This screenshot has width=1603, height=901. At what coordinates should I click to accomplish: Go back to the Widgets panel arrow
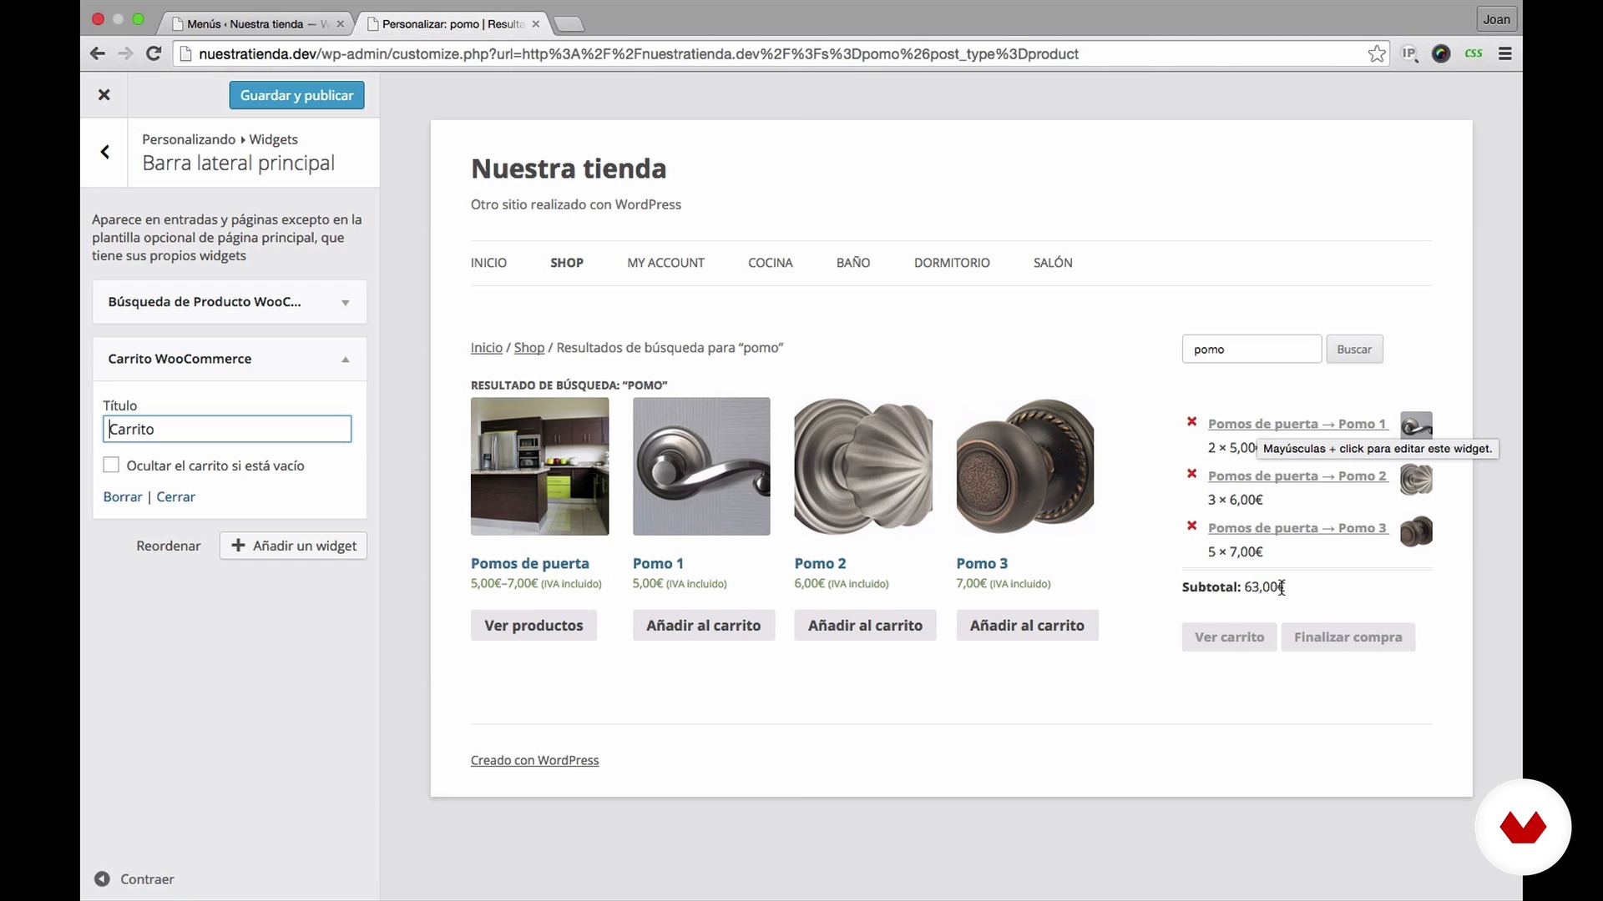[105, 152]
